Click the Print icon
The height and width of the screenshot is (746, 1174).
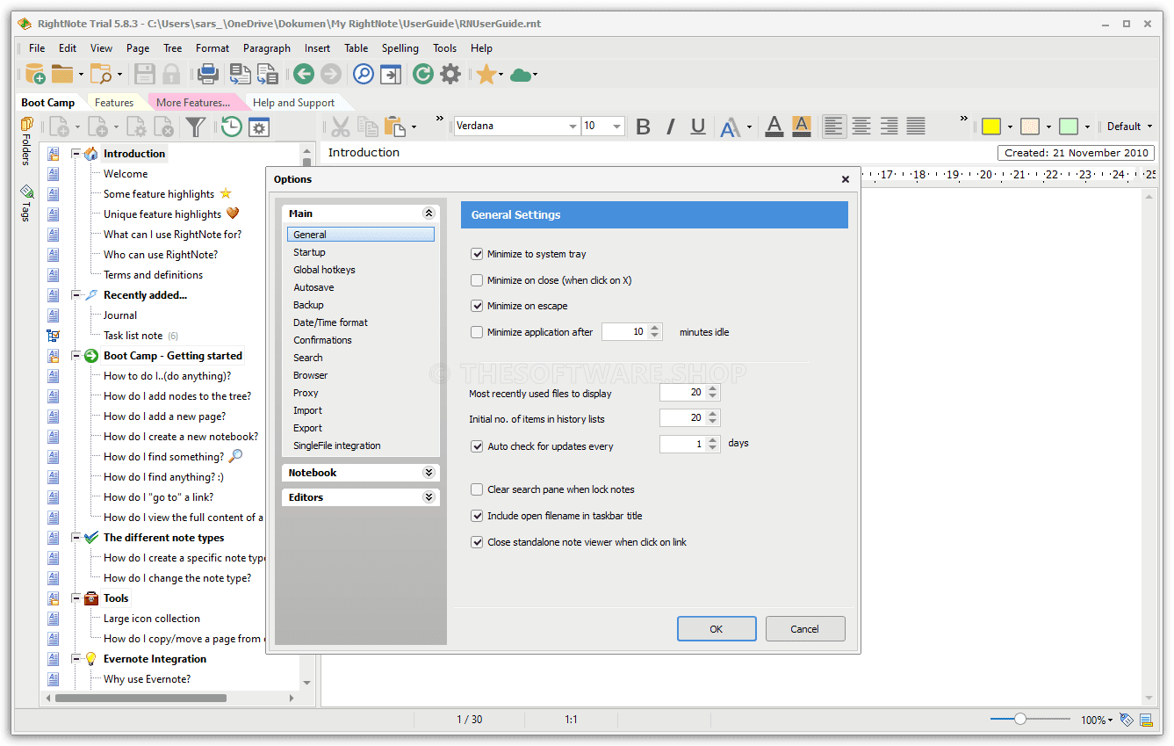pyautogui.click(x=208, y=74)
